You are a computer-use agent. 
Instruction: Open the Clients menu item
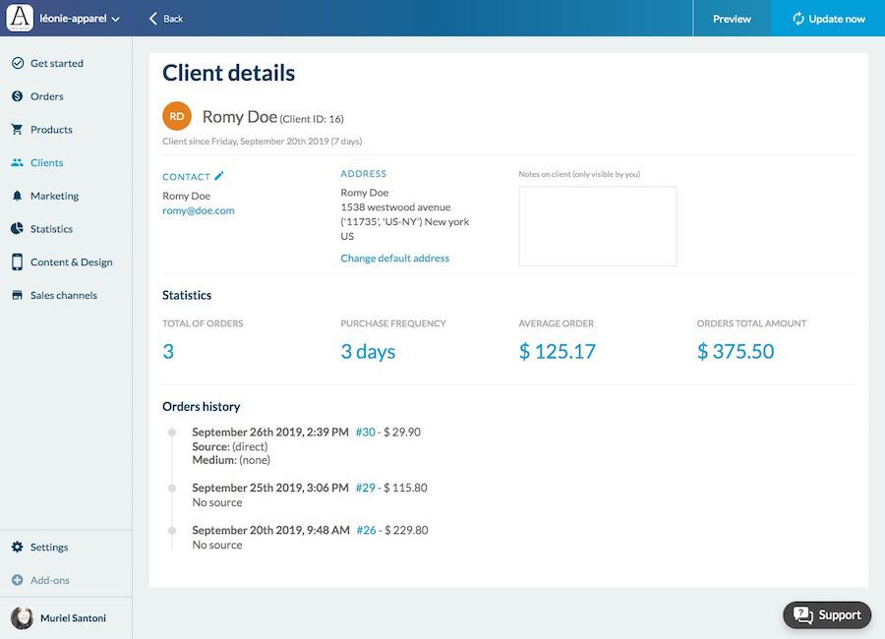[46, 163]
